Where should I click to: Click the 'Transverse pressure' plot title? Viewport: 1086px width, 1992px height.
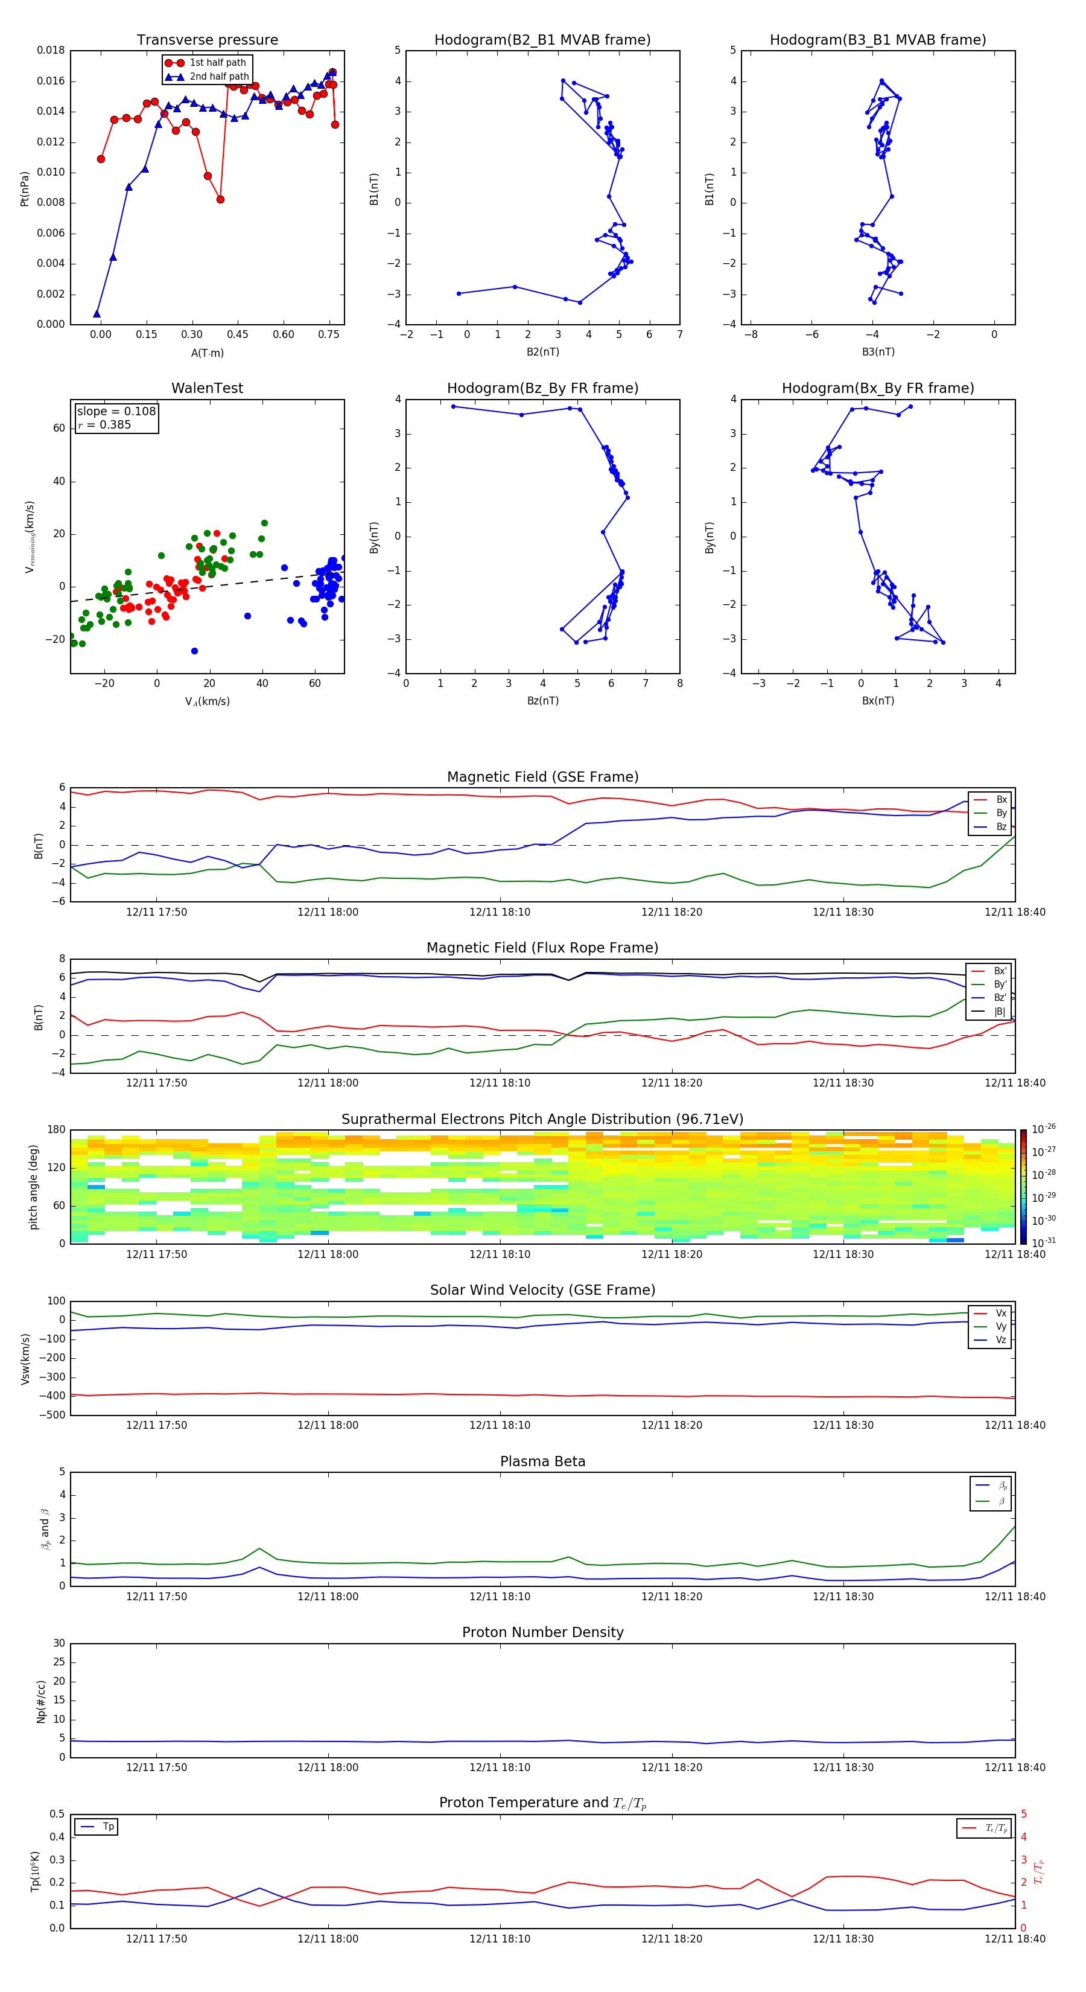tap(207, 40)
